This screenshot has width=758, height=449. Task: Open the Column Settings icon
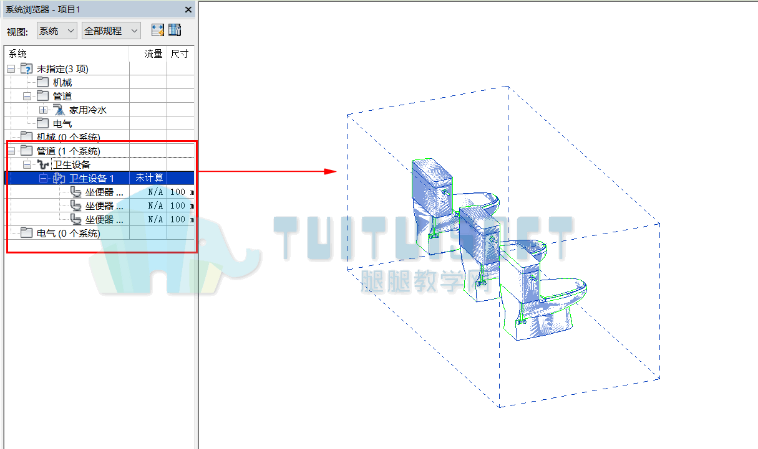coord(175,30)
